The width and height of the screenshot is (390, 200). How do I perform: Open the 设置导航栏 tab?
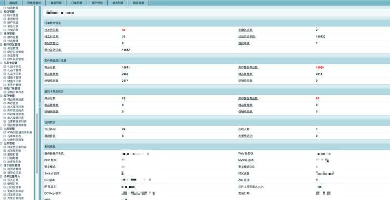tap(34, 3)
